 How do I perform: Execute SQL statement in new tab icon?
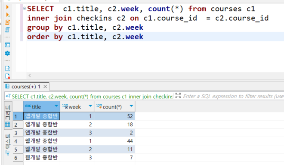(x=8, y=15)
